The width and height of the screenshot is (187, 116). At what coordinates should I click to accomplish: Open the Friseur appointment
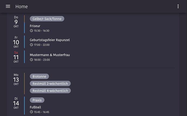click(x=35, y=26)
